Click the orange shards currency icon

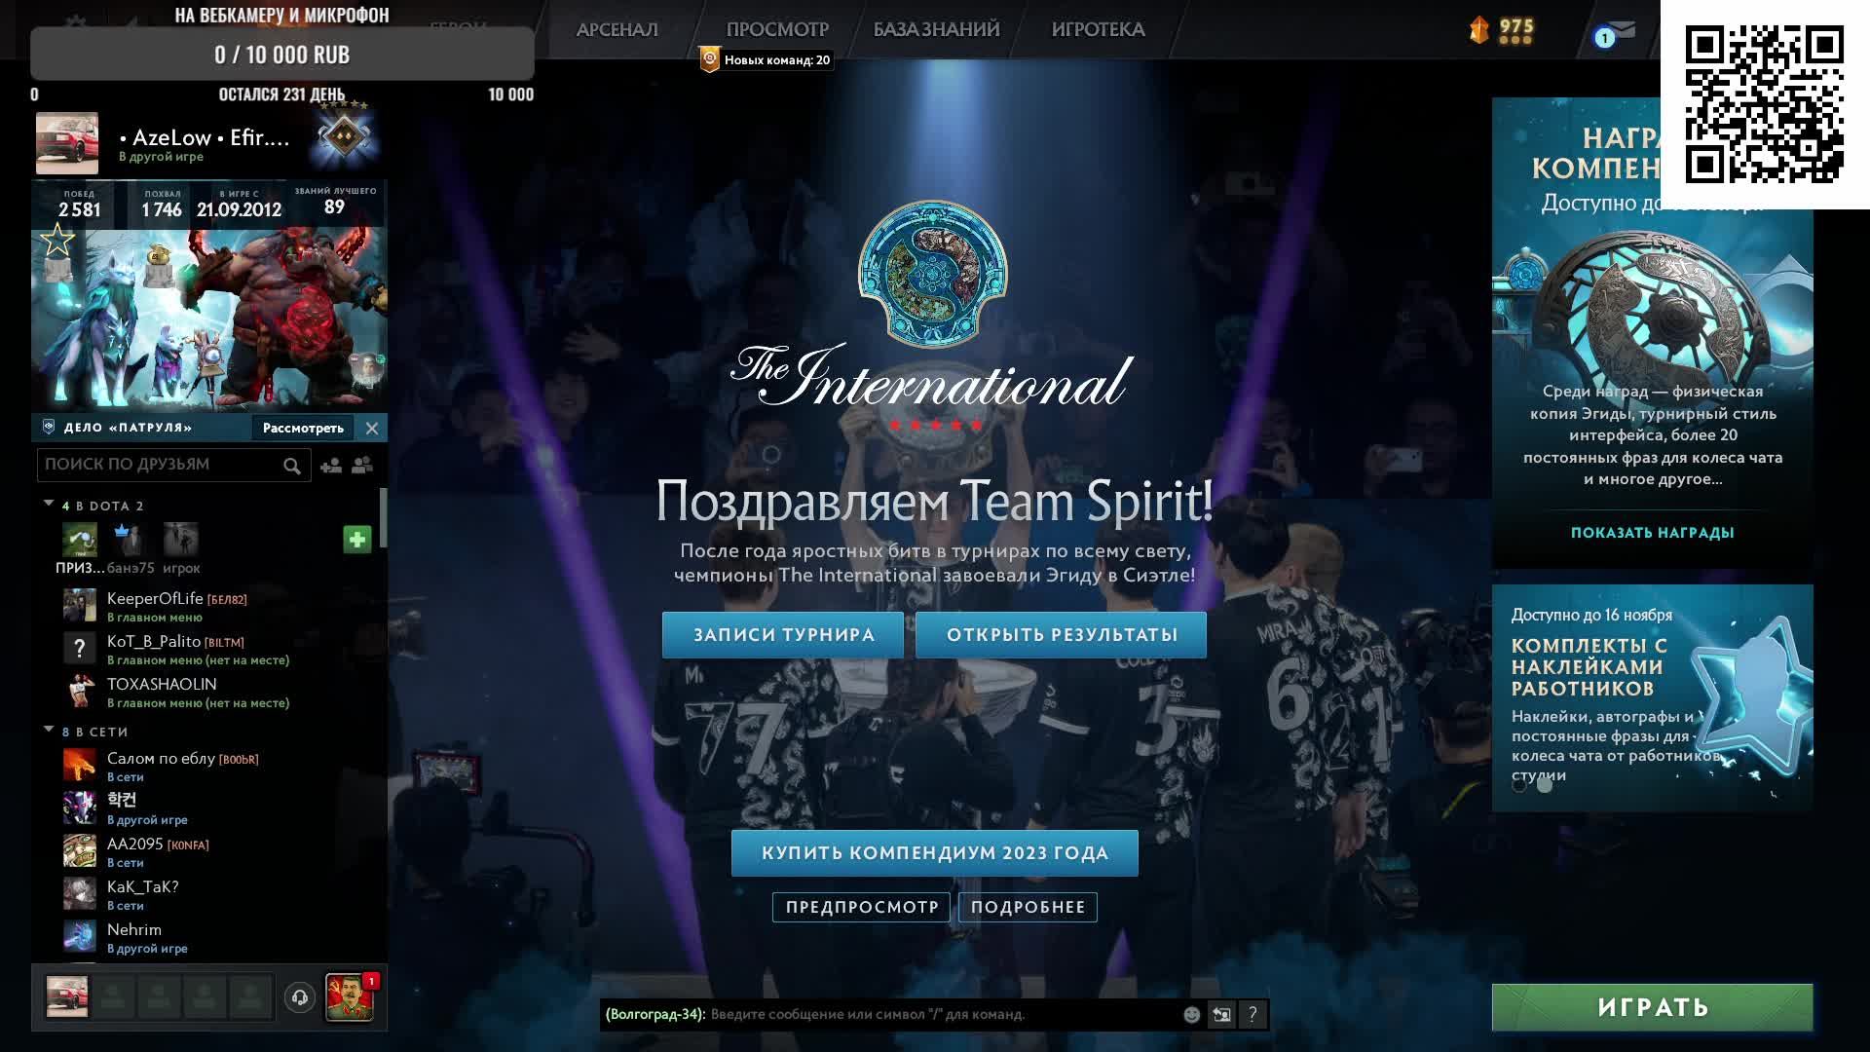pyautogui.click(x=1479, y=30)
